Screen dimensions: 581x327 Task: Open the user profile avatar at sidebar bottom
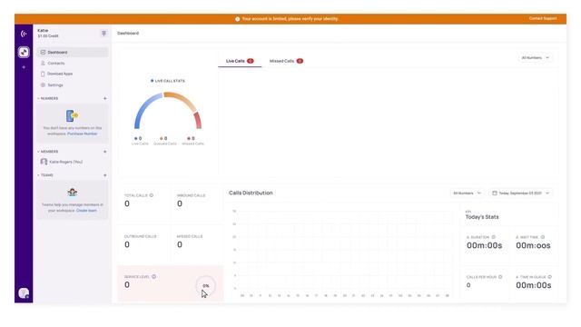coord(24,293)
